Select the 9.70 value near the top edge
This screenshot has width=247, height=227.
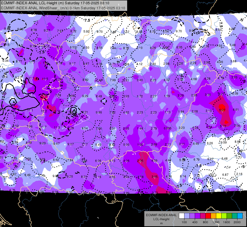click(179, 31)
